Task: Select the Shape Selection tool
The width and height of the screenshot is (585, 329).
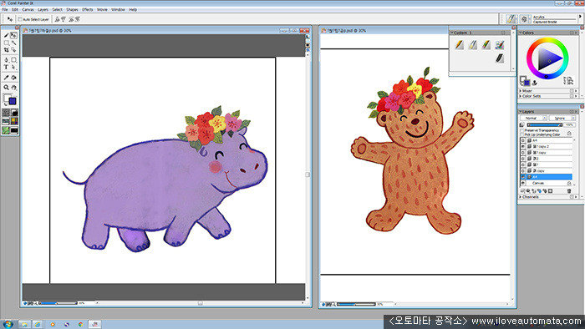Action: [14, 67]
